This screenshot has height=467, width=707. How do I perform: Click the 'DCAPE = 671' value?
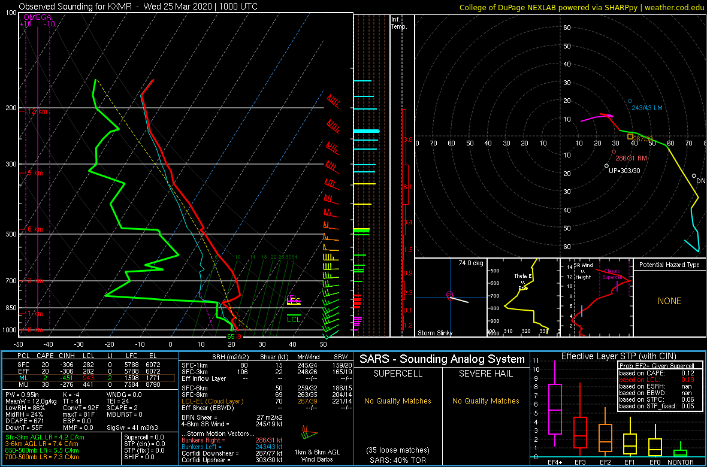tap(24, 420)
